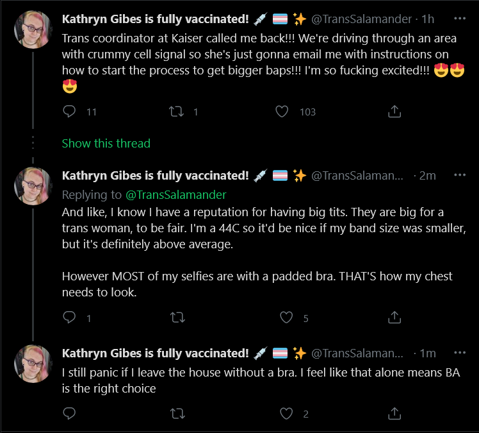This screenshot has height=433, width=479.
Task: Retweet the tweet with 1 retweet
Action: 177,112
